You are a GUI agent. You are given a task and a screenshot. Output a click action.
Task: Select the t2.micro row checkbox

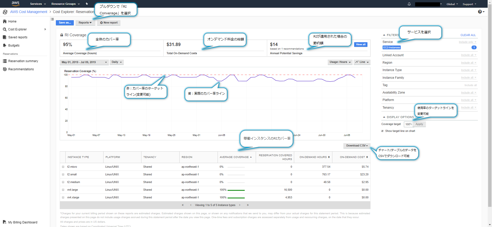pyautogui.click(x=63, y=167)
